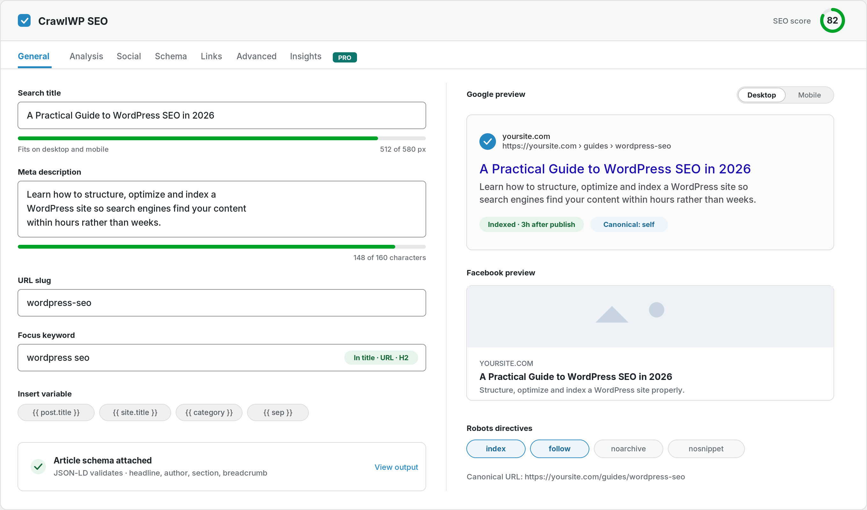Click the 'Fits on desktop and mobile' note

click(x=63, y=149)
